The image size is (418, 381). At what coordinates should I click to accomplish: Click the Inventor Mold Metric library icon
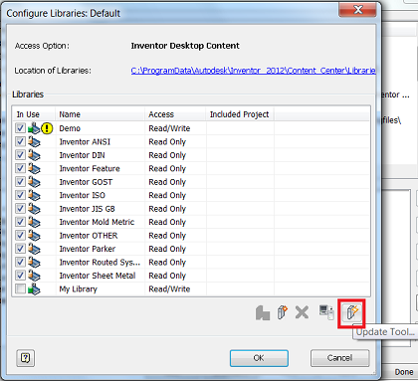pos(34,222)
